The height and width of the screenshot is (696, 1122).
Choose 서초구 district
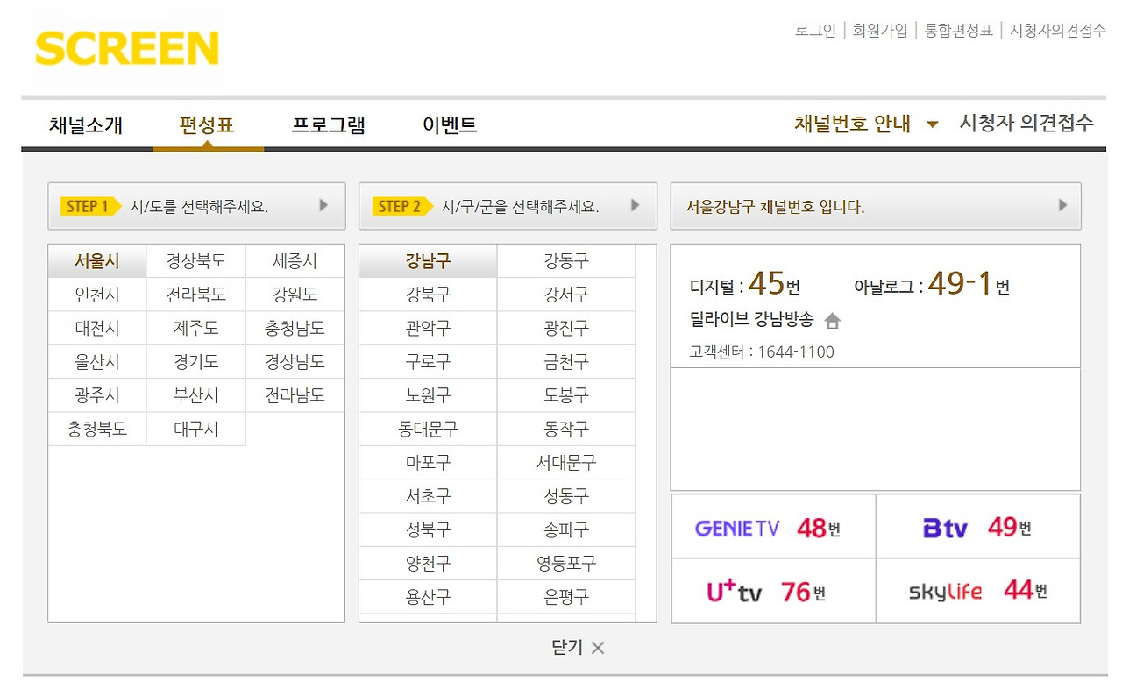[428, 496]
